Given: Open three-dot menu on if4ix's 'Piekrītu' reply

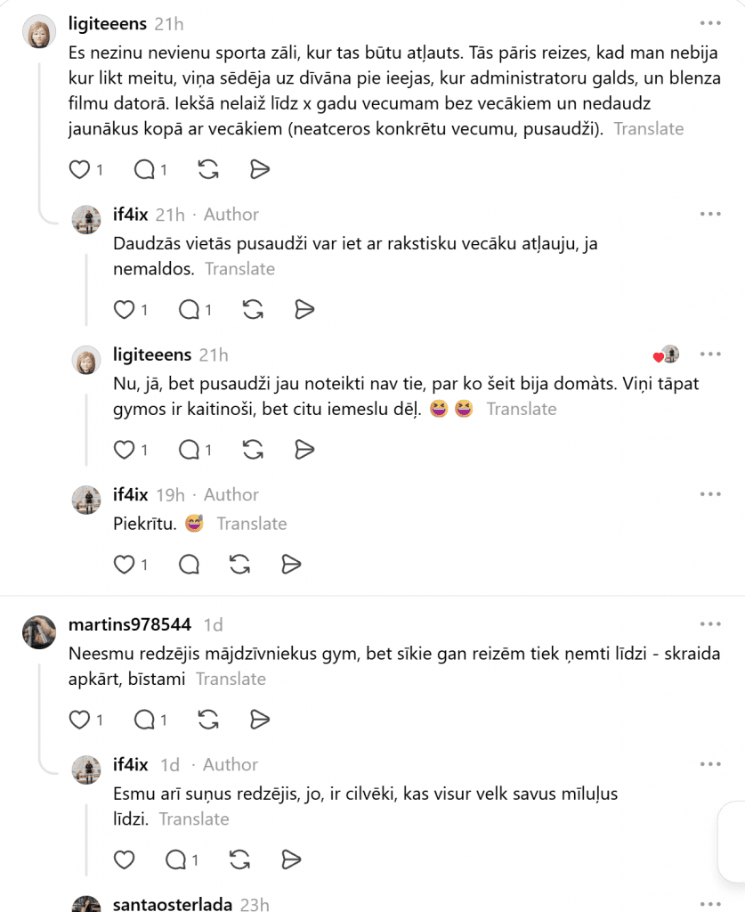Looking at the screenshot, I should [x=710, y=494].
